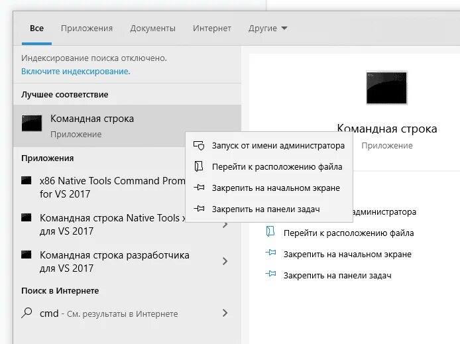Image resolution: width=460 pixels, height=344 pixels.
Task: Choose Закрепить на начальном экране in context menu
Action: pos(269,188)
